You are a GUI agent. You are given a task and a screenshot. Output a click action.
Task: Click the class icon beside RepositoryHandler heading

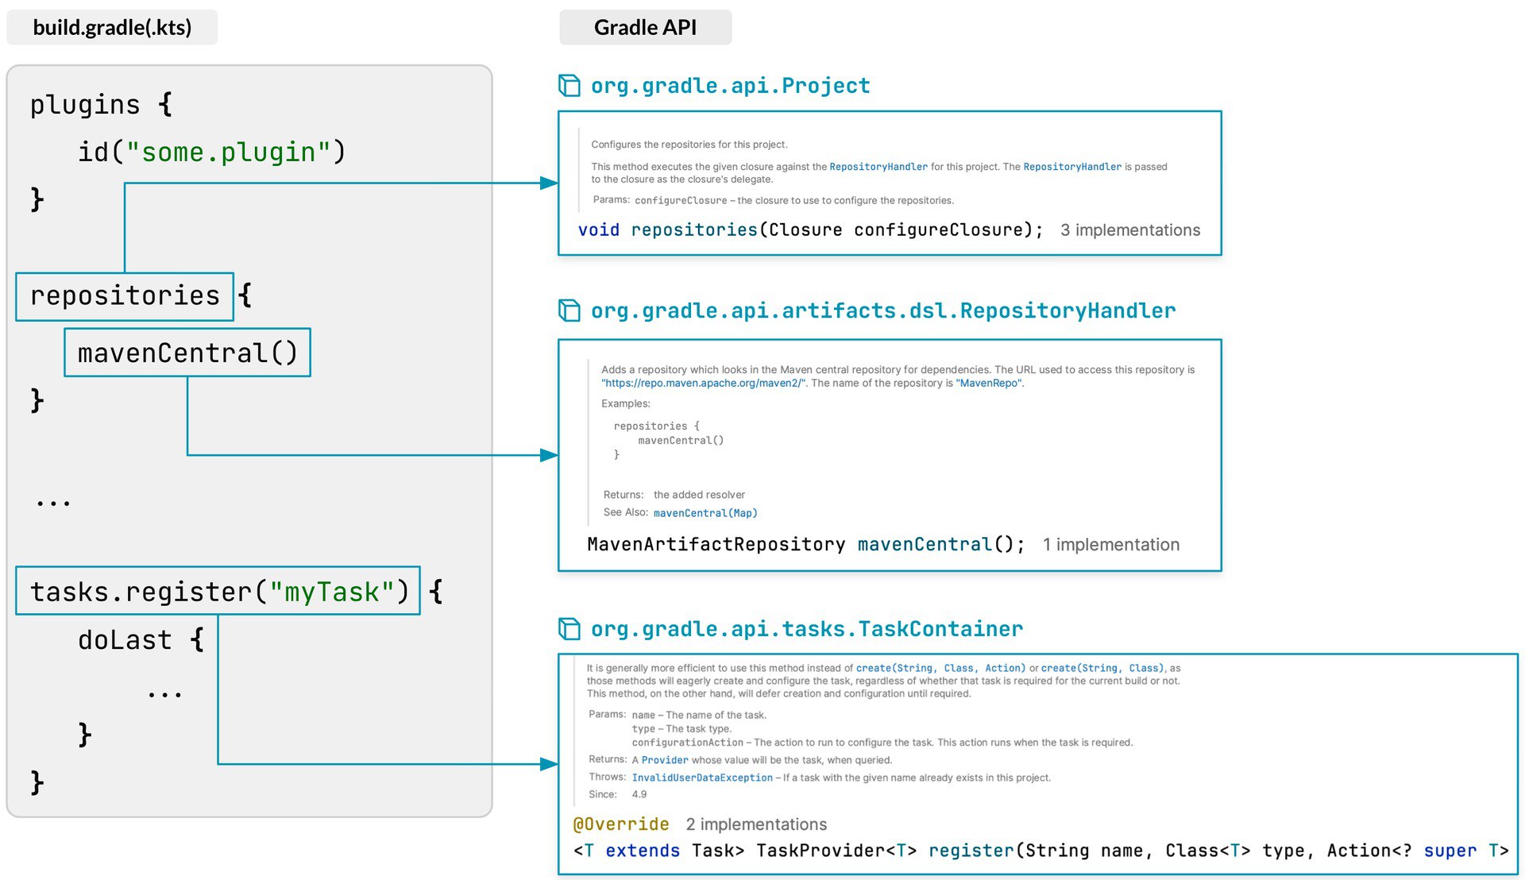569,311
